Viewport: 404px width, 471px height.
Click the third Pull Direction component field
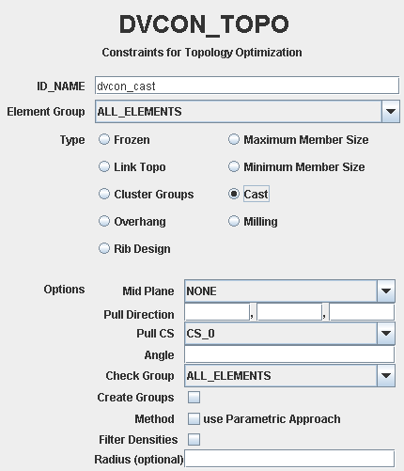click(x=362, y=312)
